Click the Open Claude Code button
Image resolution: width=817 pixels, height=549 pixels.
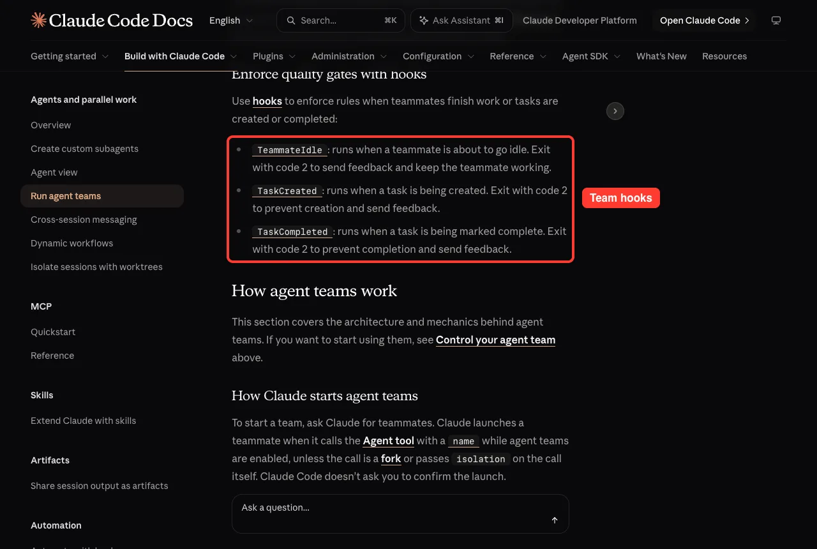705,20
